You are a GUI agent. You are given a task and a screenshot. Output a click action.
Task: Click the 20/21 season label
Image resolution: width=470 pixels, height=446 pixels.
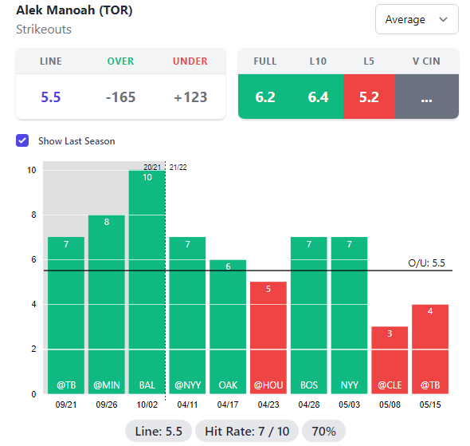pos(152,168)
